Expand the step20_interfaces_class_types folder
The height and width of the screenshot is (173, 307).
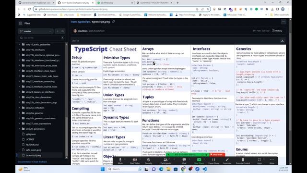click(19, 71)
